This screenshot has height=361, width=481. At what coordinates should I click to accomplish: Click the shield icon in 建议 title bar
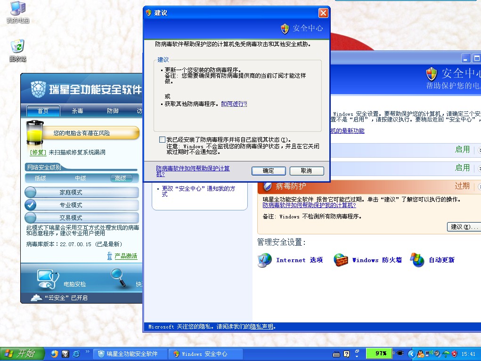tap(149, 13)
